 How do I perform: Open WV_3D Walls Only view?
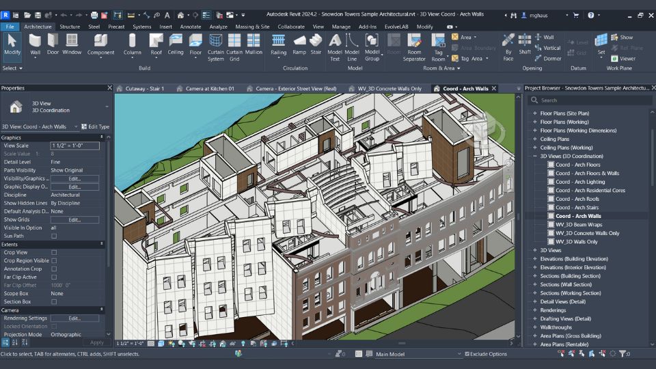point(577,242)
